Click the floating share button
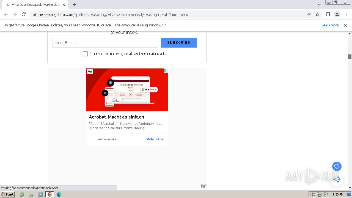 tap(337, 180)
